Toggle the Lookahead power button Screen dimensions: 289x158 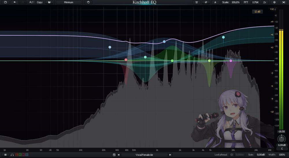tap(232, 155)
